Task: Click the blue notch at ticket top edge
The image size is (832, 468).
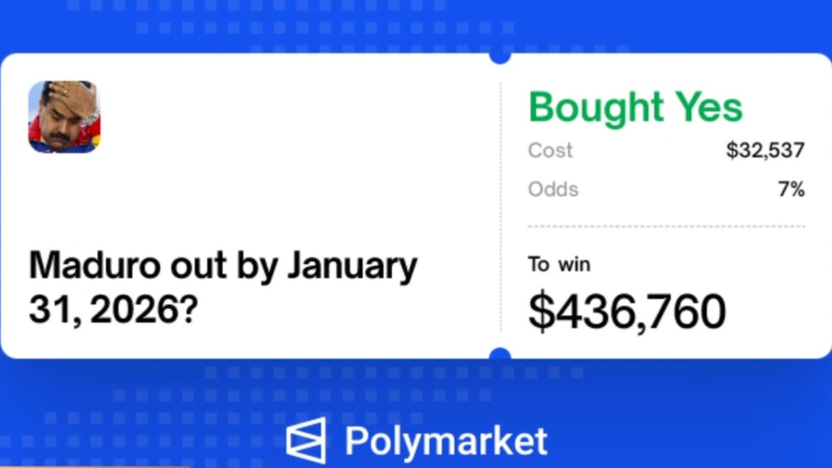Action: (499, 57)
